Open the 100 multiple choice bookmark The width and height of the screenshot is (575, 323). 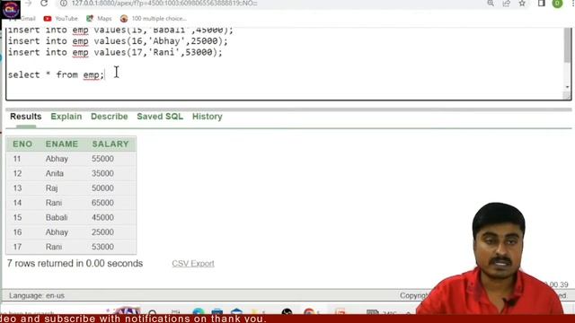pyautogui.click(x=154, y=18)
